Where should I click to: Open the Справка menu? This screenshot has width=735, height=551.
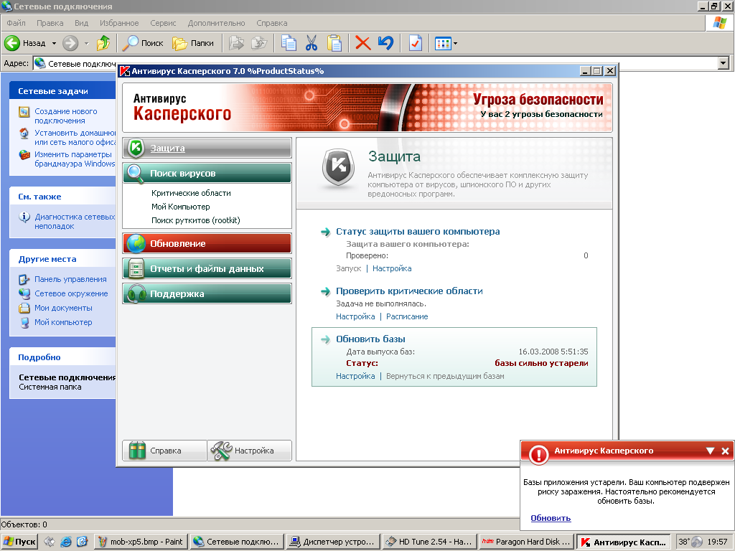(272, 23)
